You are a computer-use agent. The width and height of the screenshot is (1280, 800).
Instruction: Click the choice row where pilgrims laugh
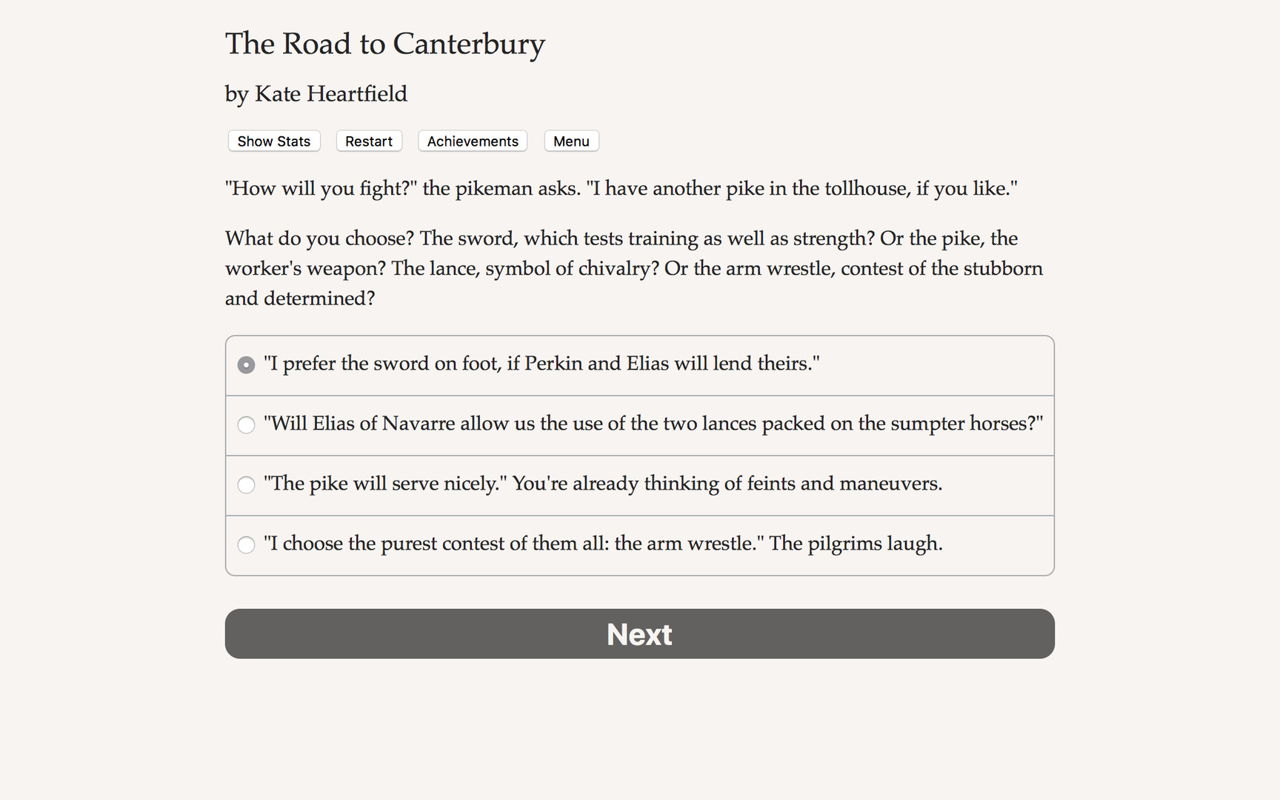tap(604, 544)
